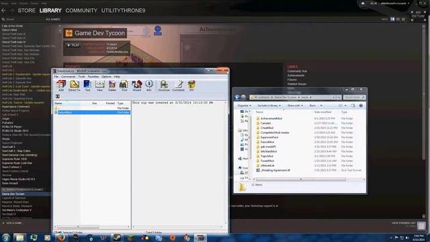Screen dimensions: 430x242
Task: Open the Favorites menu in WinRAR
Action: point(93,77)
